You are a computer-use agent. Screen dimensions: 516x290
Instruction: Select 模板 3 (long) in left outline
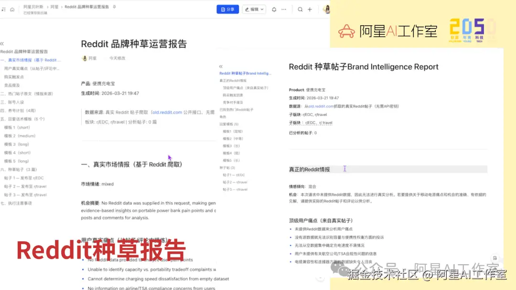pos(16,144)
